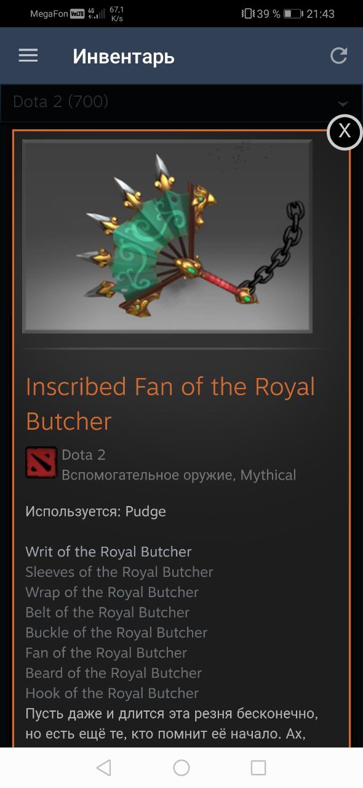Tap the Android recent apps square button
The height and width of the screenshot is (788, 363).
click(x=258, y=768)
